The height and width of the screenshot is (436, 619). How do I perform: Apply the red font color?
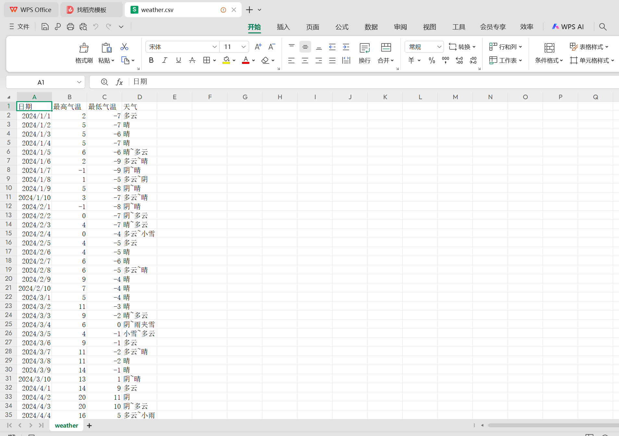[246, 60]
